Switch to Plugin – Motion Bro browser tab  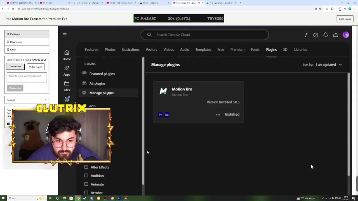[155, 3]
